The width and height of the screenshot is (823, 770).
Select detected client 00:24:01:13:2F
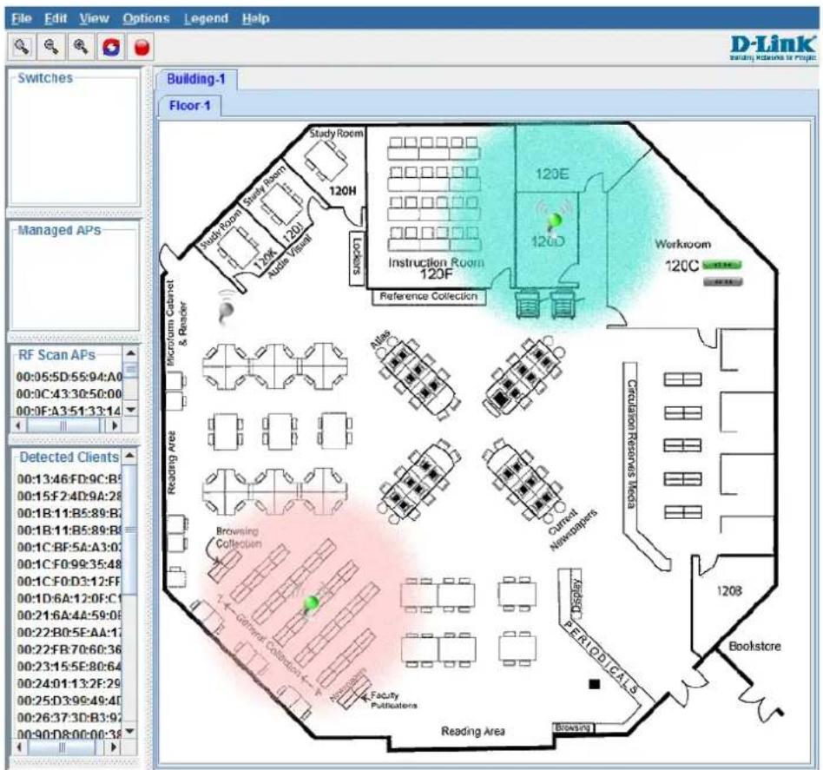click(69, 683)
